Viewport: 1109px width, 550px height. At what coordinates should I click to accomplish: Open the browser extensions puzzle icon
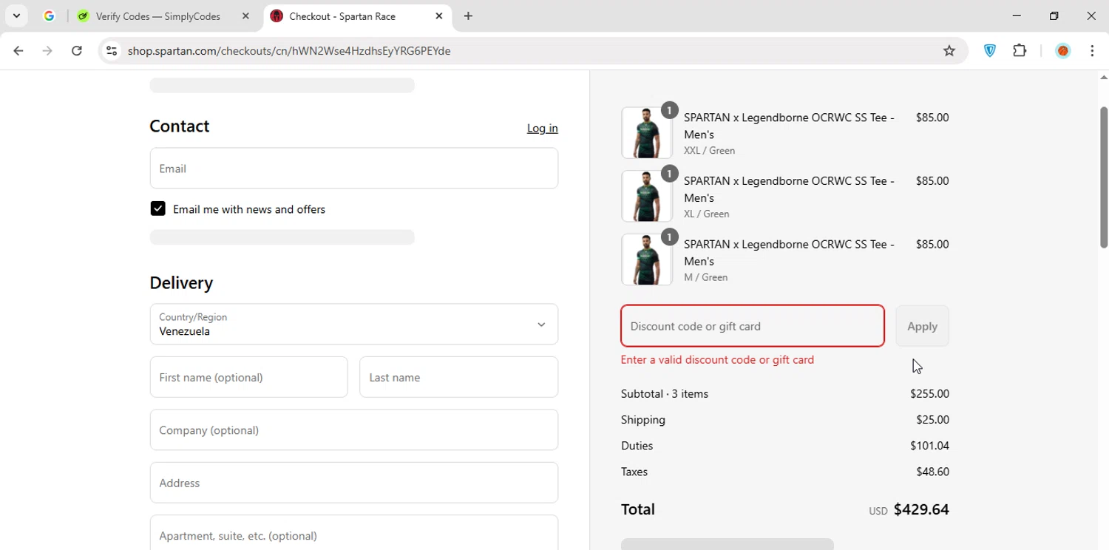(x=1020, y=51)
